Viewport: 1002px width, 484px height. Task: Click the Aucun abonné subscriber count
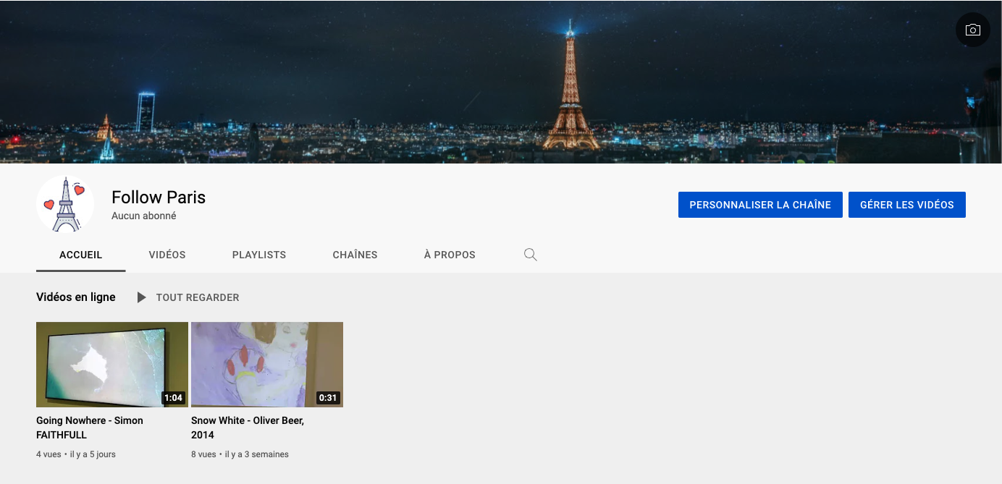[144, 216]
